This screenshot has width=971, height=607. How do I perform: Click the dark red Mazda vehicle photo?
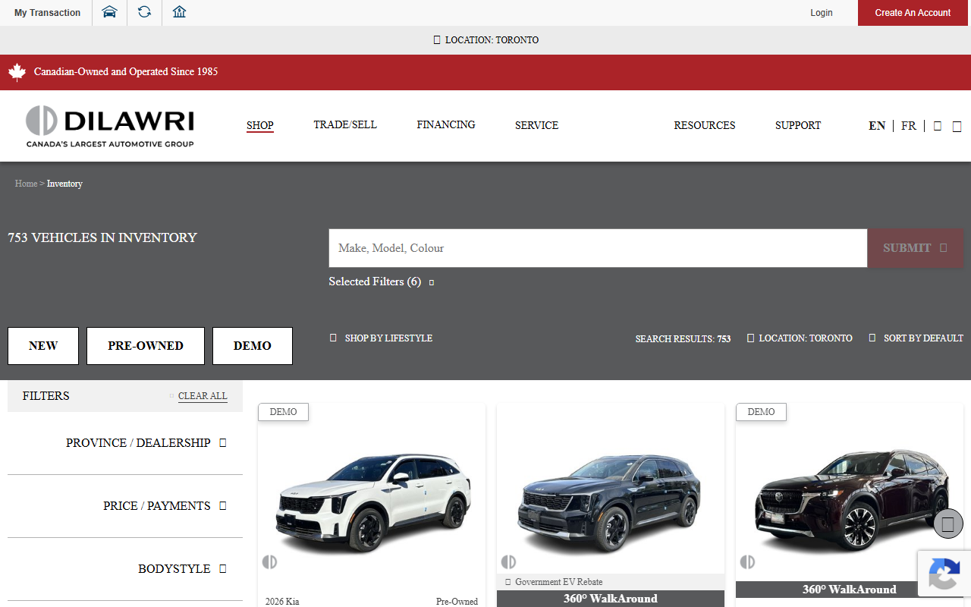coord(850,501)
